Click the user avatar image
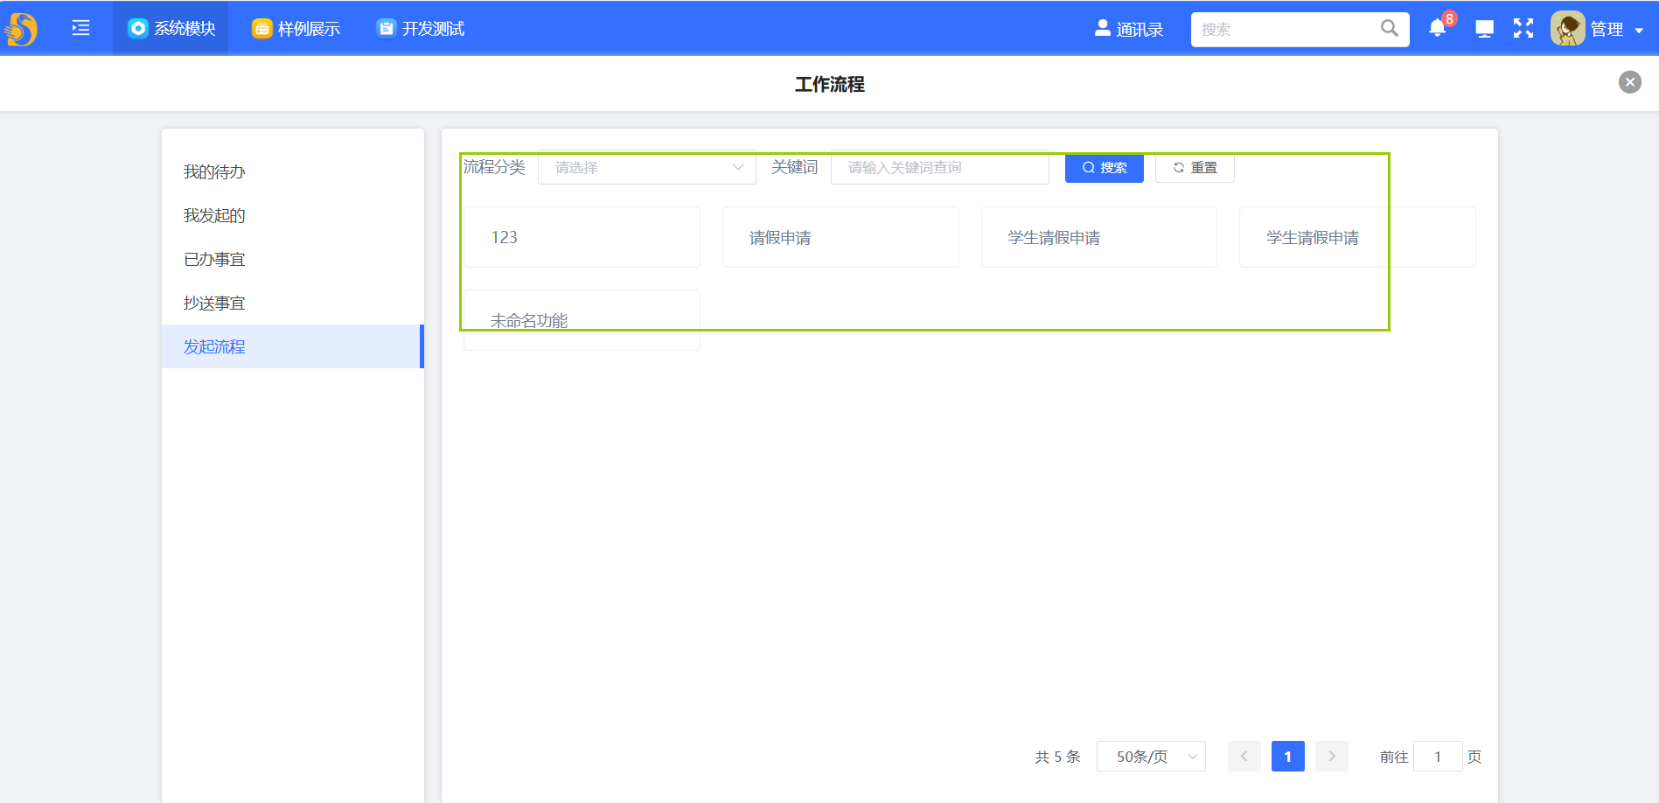Screen dimensions: 1659x803 [x=1567, y=29]
